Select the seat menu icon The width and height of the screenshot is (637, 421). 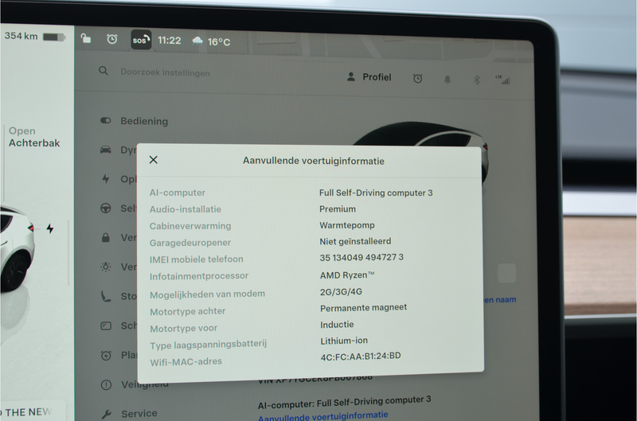tap(106, 296)
